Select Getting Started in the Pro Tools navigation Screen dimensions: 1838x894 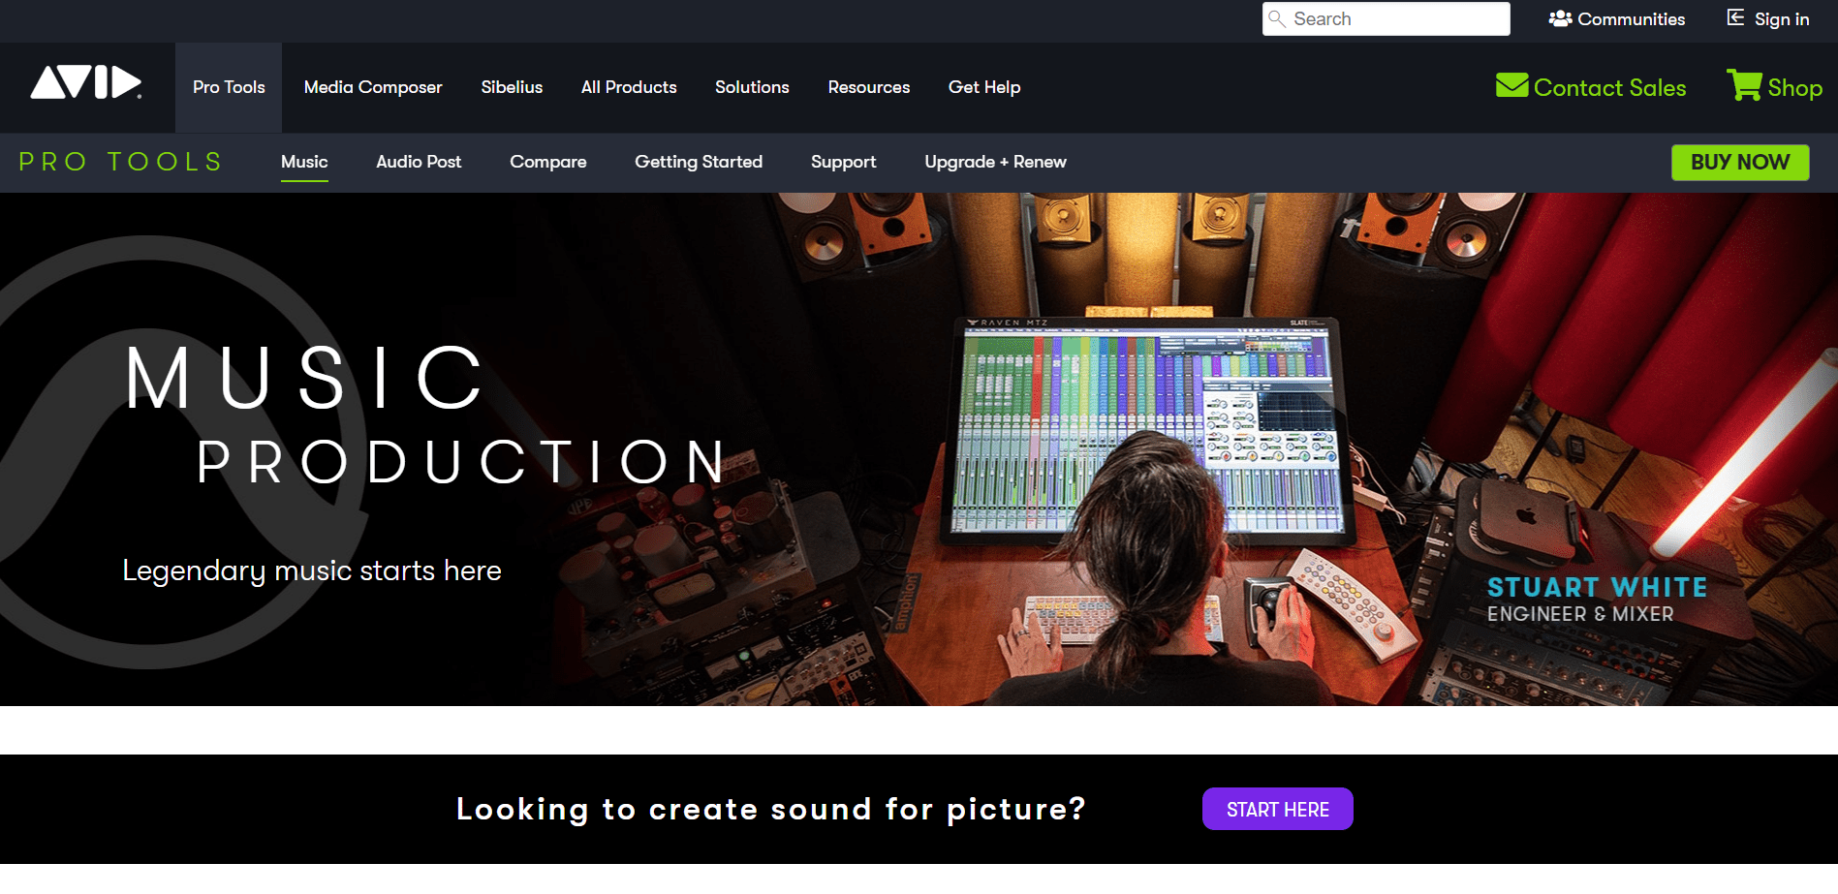698,162
